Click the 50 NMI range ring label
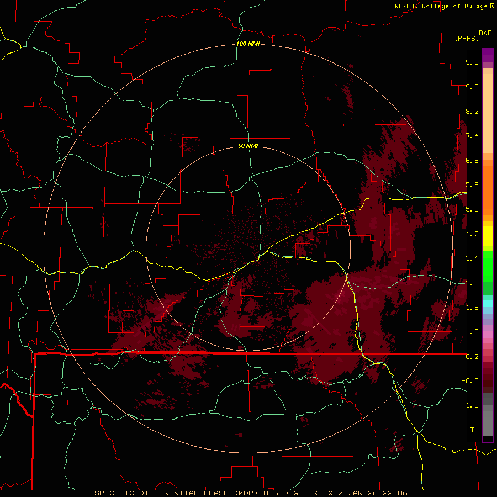 (248, 146)
